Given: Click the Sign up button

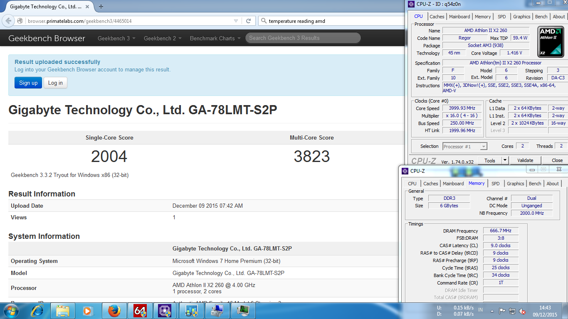Looking at the screenshot, I should click(x=28, y=83).
